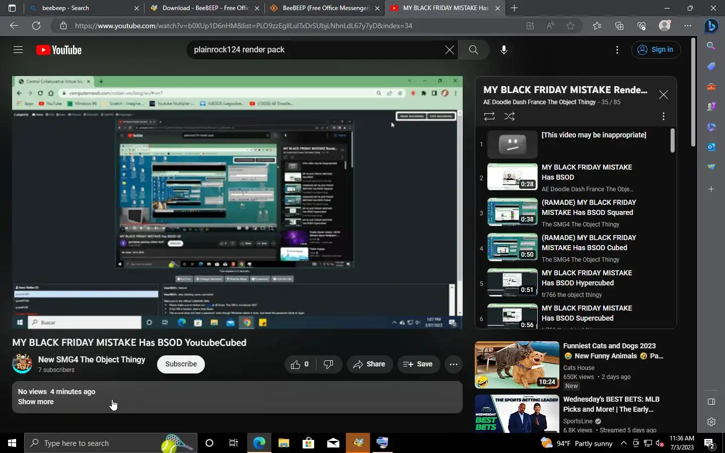The image size is (725, 453).
Task: Open Cats House channel
Action: (578, 368)
